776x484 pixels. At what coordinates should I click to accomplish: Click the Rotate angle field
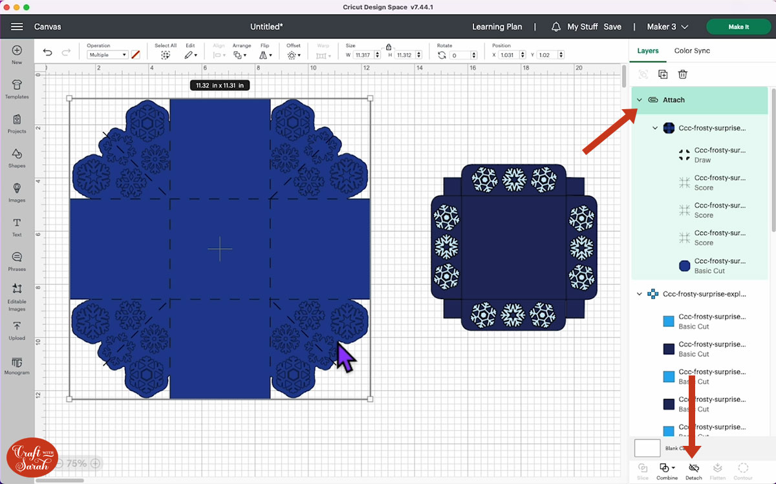(463, 55)
